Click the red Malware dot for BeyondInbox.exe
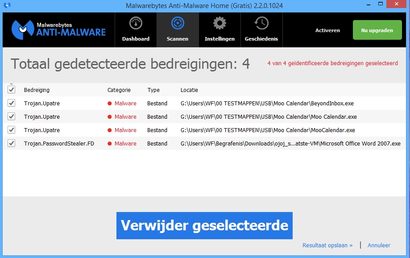Image resolution: width=410 pixels, height=258 pixels. click(x=110, y=104)
